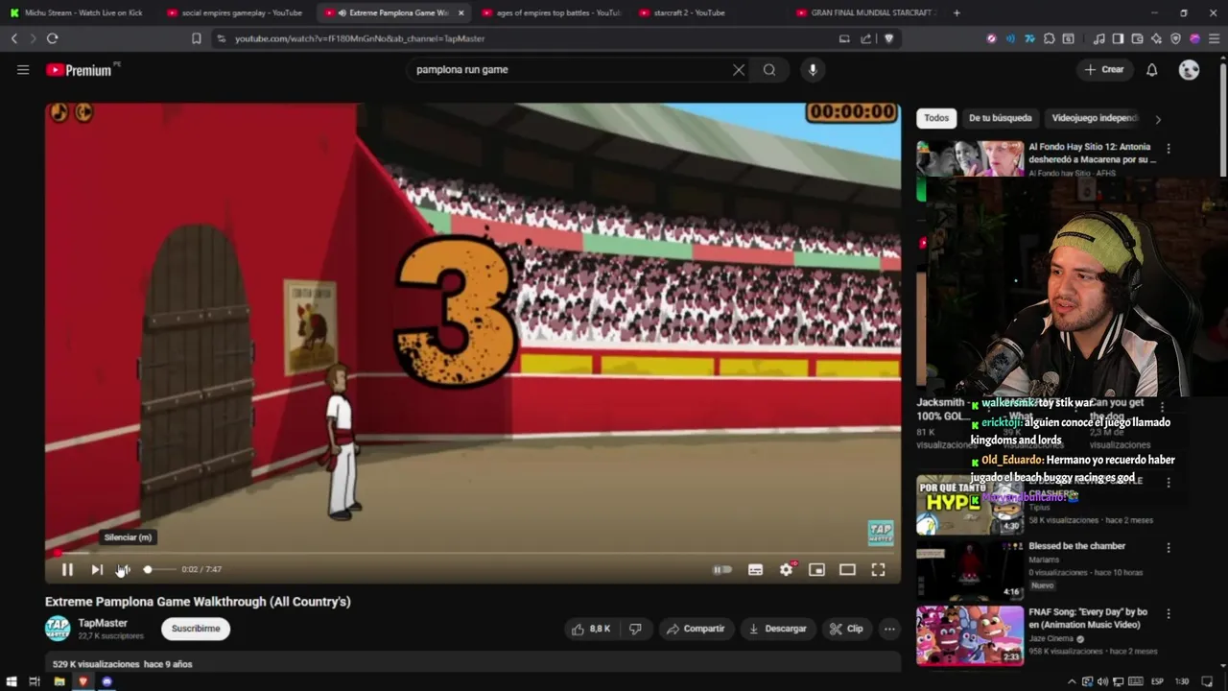Screen dimensions: 1228x691
Task: Switch to the 'ages of empires top battles' tab
Action: point(552,12)
